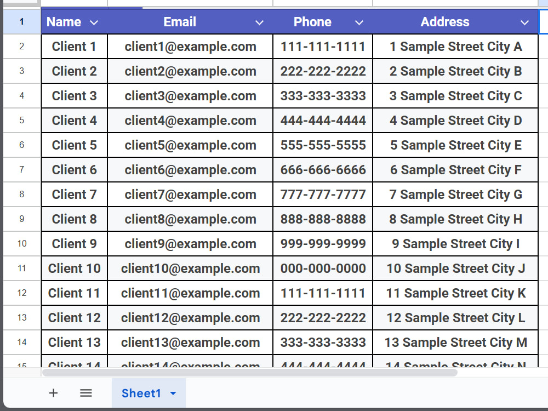The image size is (548, 411).
Task: Open Email column filter dropdown
Action: coord(259,22)
